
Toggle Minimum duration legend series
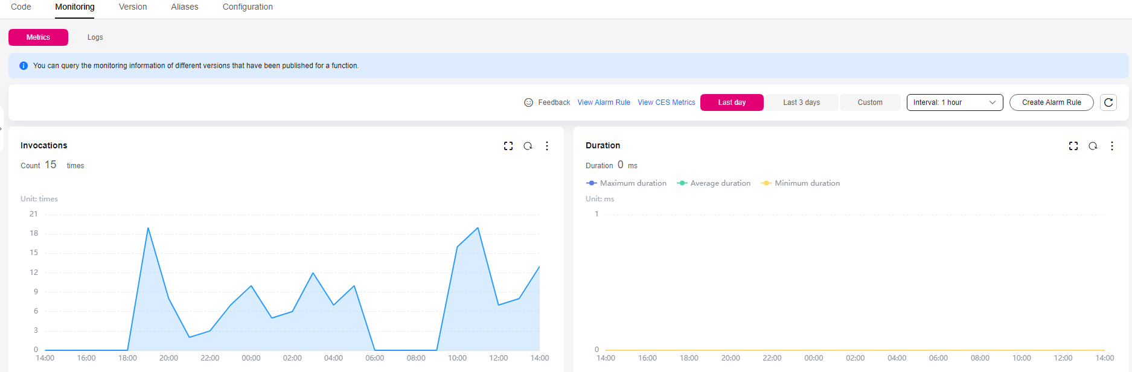801,183
